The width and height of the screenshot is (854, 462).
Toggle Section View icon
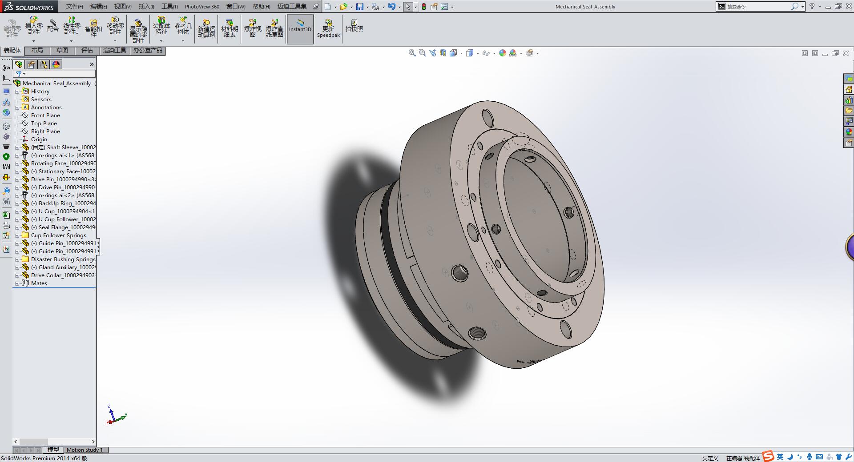tap(443, 53)
